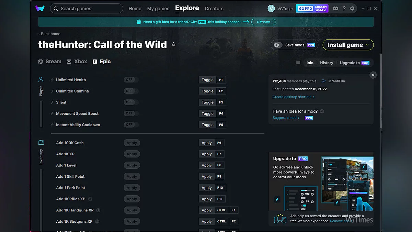Toggle the Save mods switch
The width and height of the screenshot is (412, 232).
point(278,45)
